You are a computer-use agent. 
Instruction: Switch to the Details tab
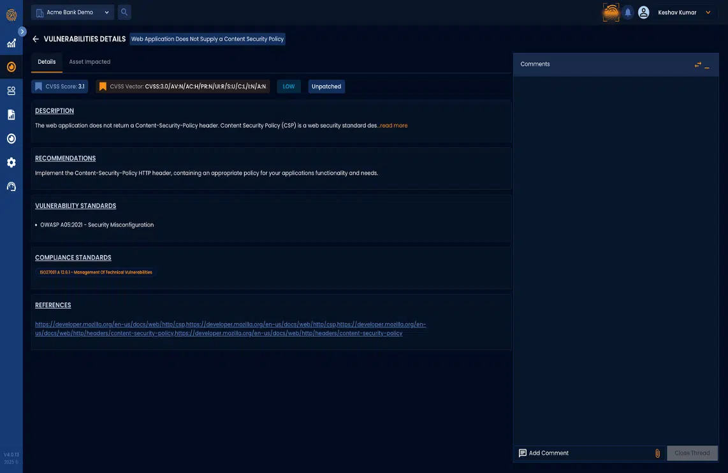(47, 62)
